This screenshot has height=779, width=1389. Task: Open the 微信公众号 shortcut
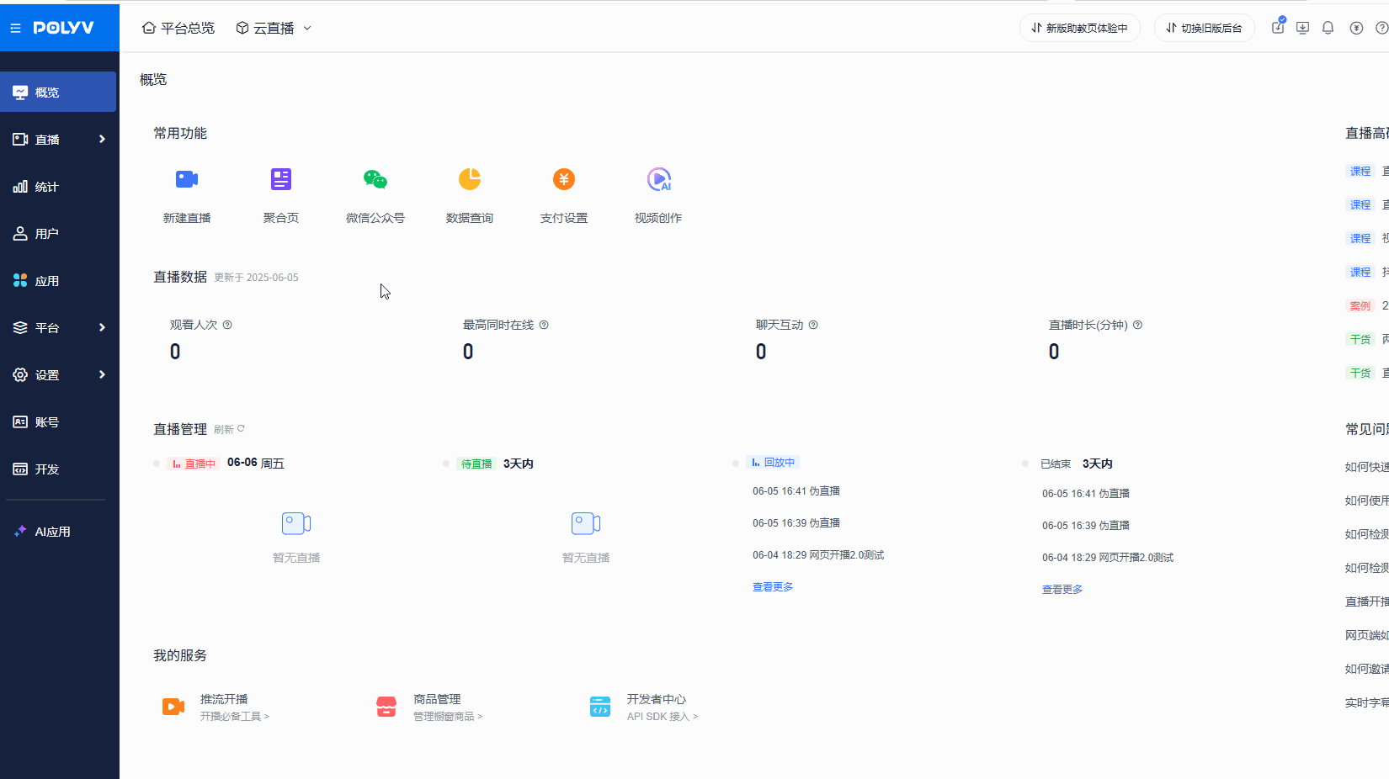[375, 194]
